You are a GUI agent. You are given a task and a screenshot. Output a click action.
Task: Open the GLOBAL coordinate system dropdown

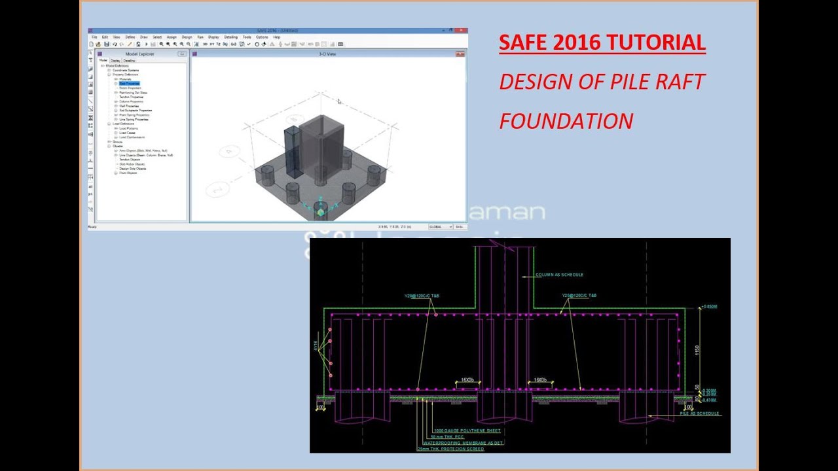click(440, 226)
